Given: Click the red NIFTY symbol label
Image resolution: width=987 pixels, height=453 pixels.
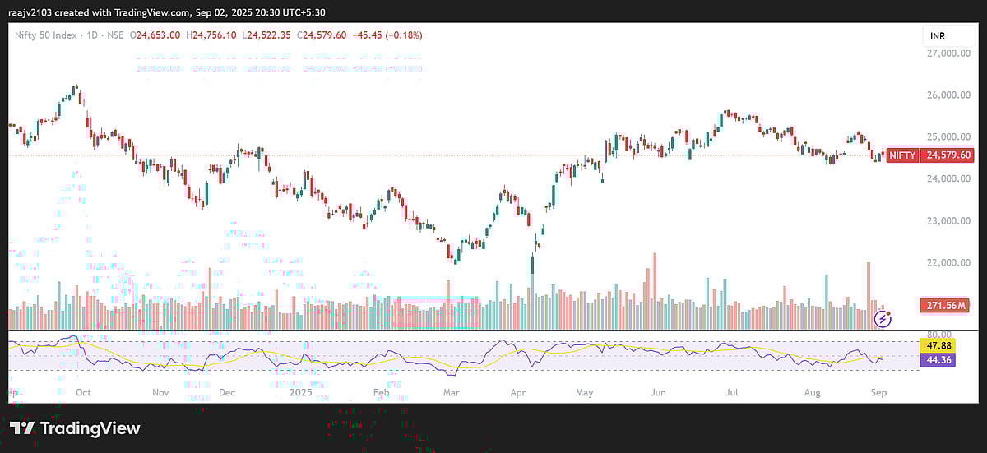Looking at the screenshot, I should [x=902, y=155].
